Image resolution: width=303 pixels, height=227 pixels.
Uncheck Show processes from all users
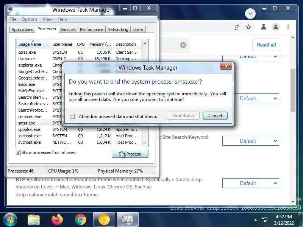point(18,152)
